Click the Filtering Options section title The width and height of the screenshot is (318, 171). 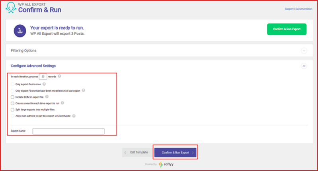(23, 51)
